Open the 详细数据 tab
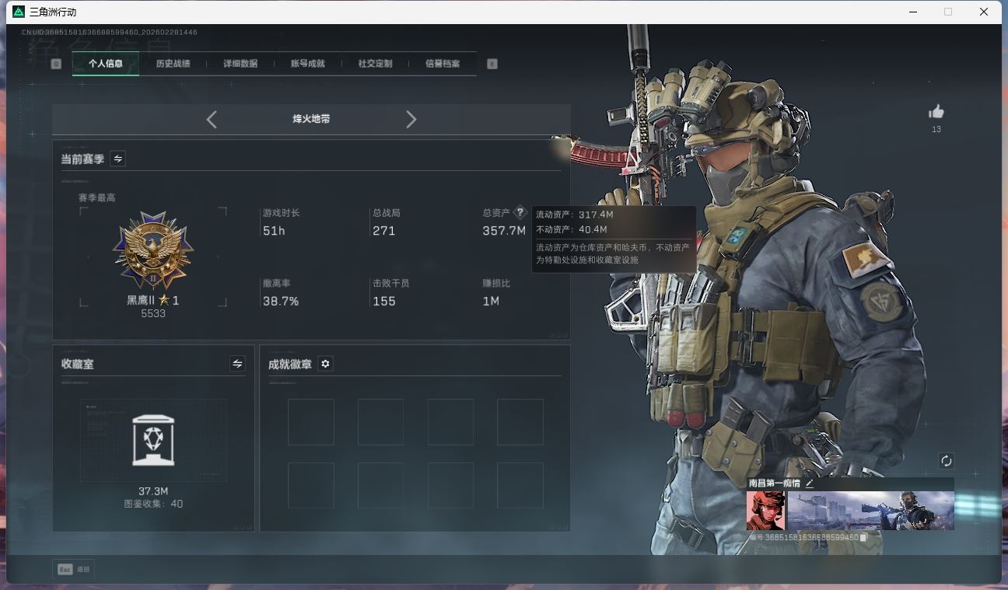The height and width of the screenshot is (590, 1008). point(240,64)
